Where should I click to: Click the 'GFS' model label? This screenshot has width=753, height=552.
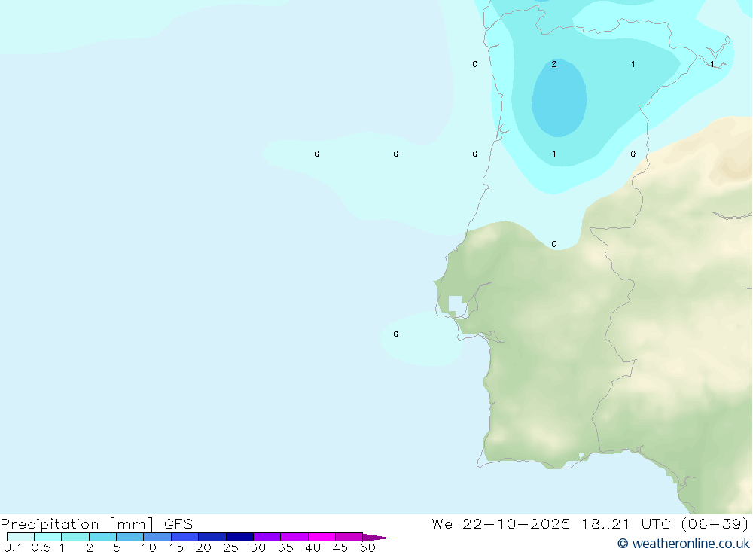(x=178, y=524)
